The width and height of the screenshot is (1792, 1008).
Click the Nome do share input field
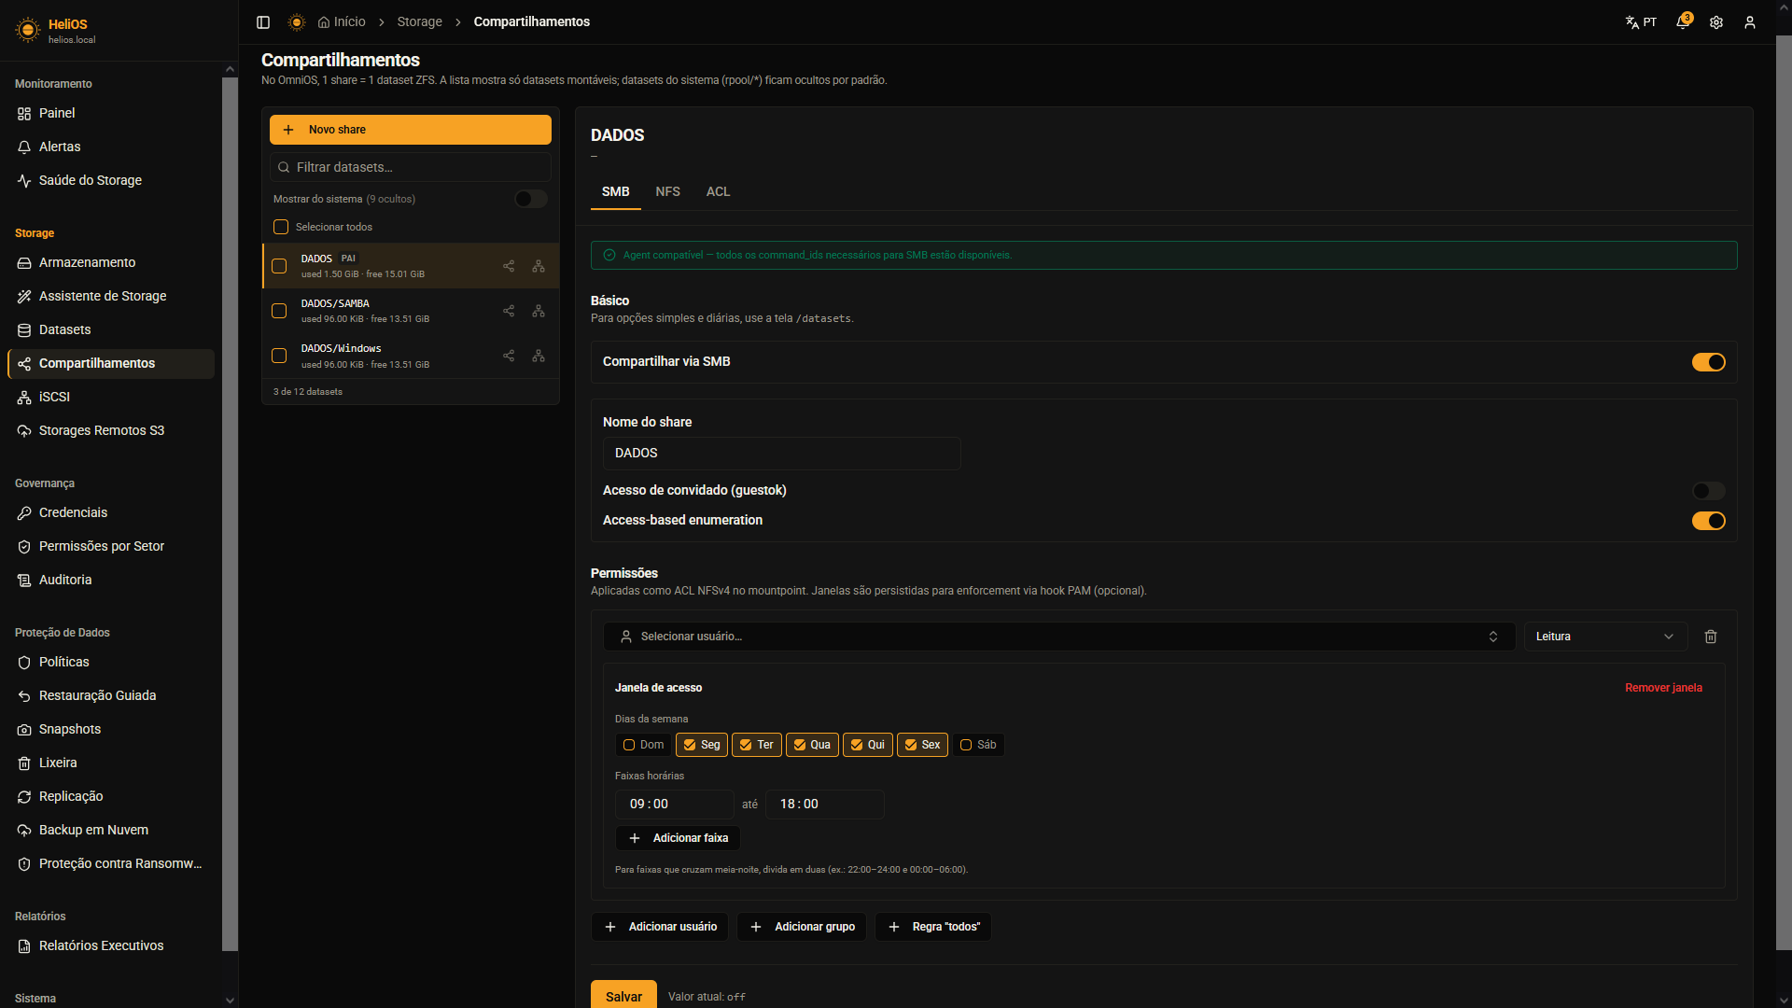pyautogui.click(x=781, y=454)
